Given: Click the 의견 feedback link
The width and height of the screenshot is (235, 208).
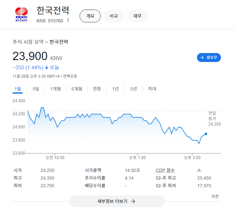Looking at the screenshot, I should 215,196.
